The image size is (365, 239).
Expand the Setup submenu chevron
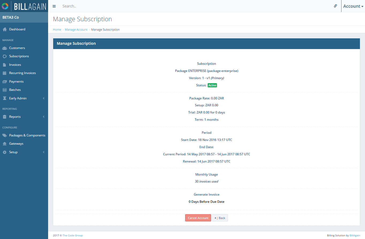(44, 152)
